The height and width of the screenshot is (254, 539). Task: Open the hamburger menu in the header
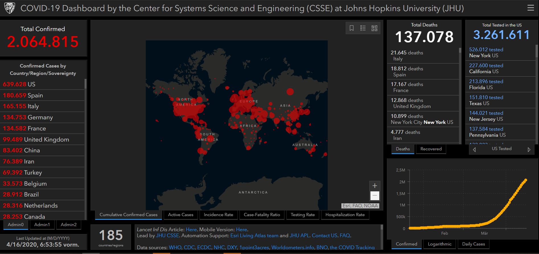530,8
